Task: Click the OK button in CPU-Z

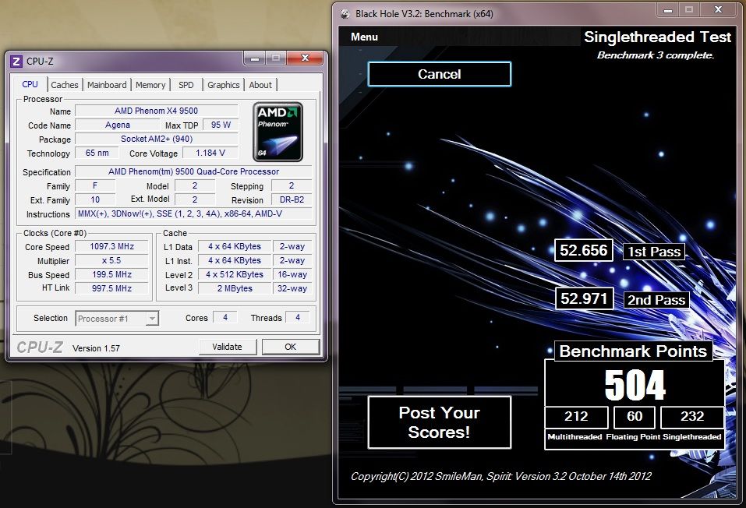Action: click(x=290, y=347)
